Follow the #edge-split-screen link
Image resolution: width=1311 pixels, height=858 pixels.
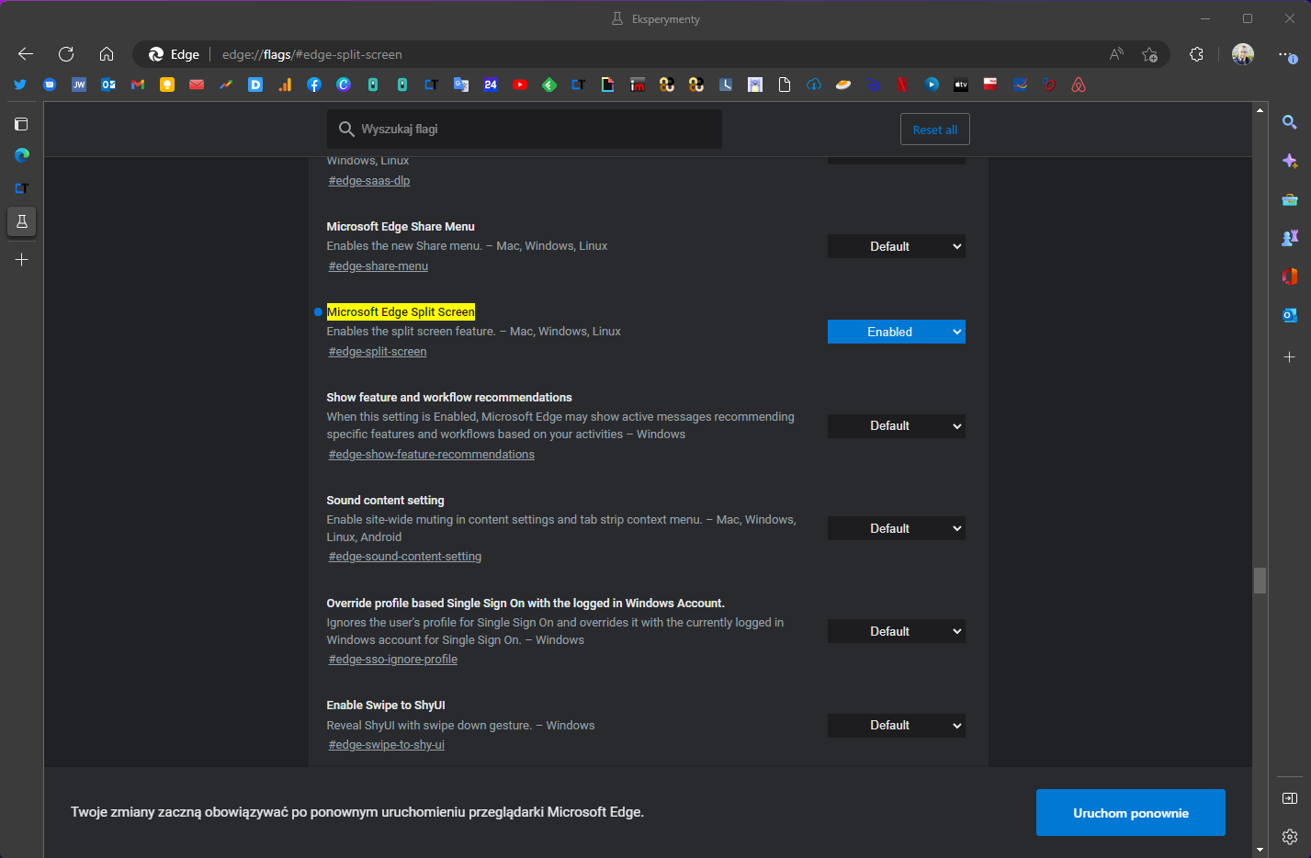click(378, 352)
